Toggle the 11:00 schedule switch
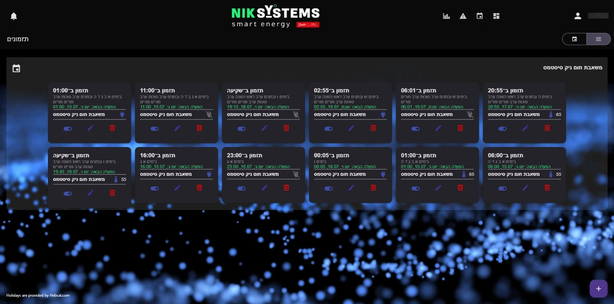 155,129
